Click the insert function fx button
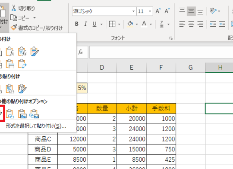233x169 pixels. [80, 52]
